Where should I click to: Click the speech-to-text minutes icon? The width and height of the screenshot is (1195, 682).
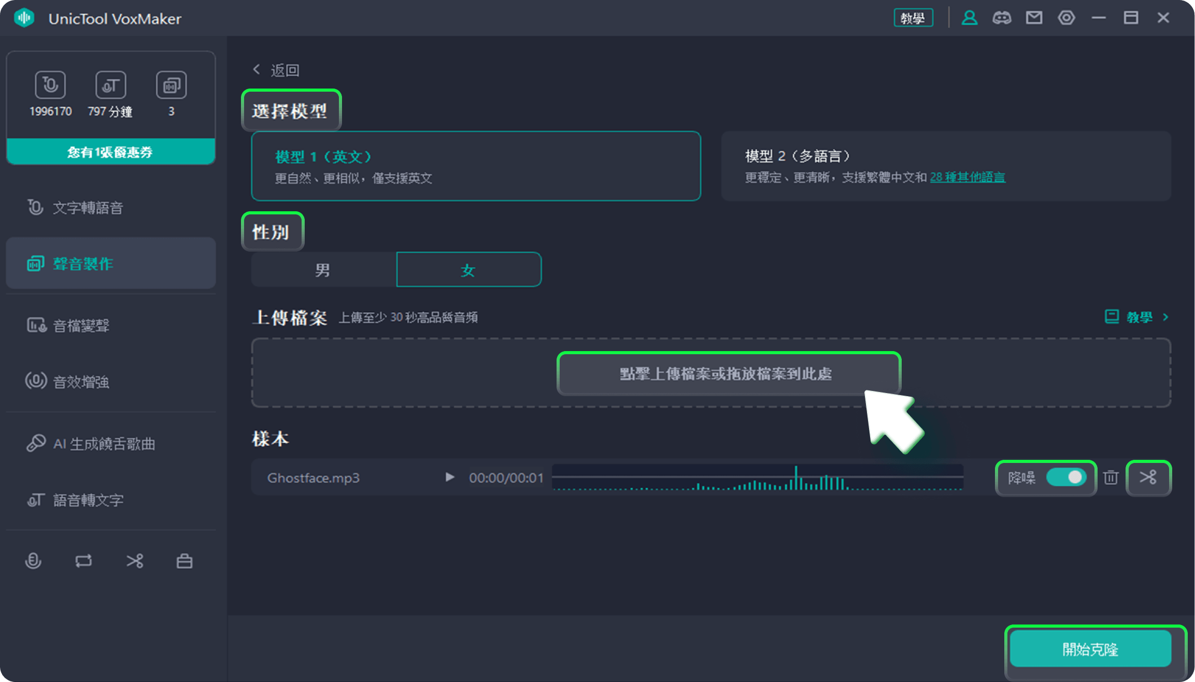click(x=110, y=85)
